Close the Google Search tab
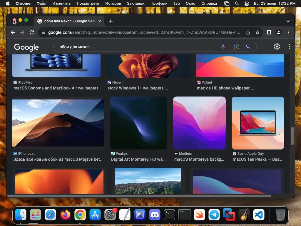 (100, 21)
